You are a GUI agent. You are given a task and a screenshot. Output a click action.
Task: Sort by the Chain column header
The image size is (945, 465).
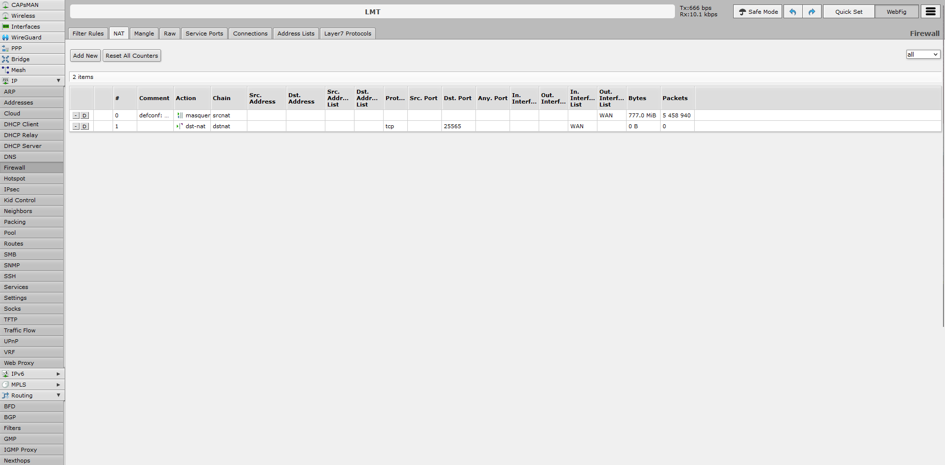(229, 98)
